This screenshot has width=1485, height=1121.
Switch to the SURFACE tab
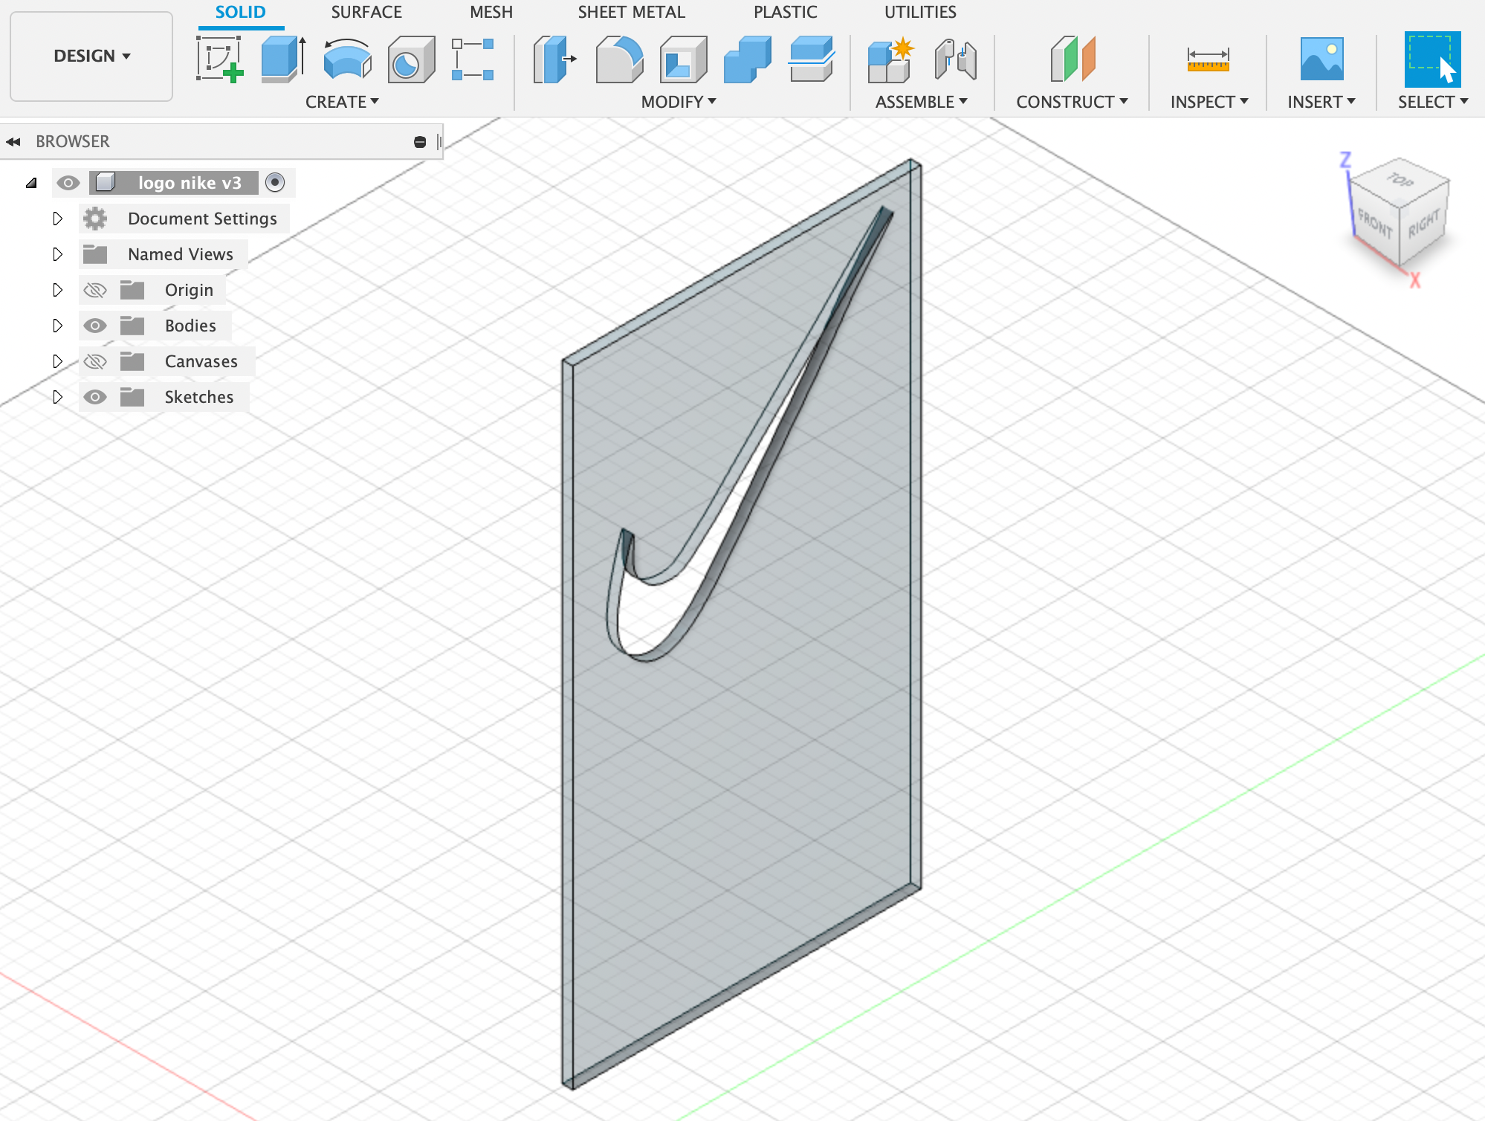366,13
